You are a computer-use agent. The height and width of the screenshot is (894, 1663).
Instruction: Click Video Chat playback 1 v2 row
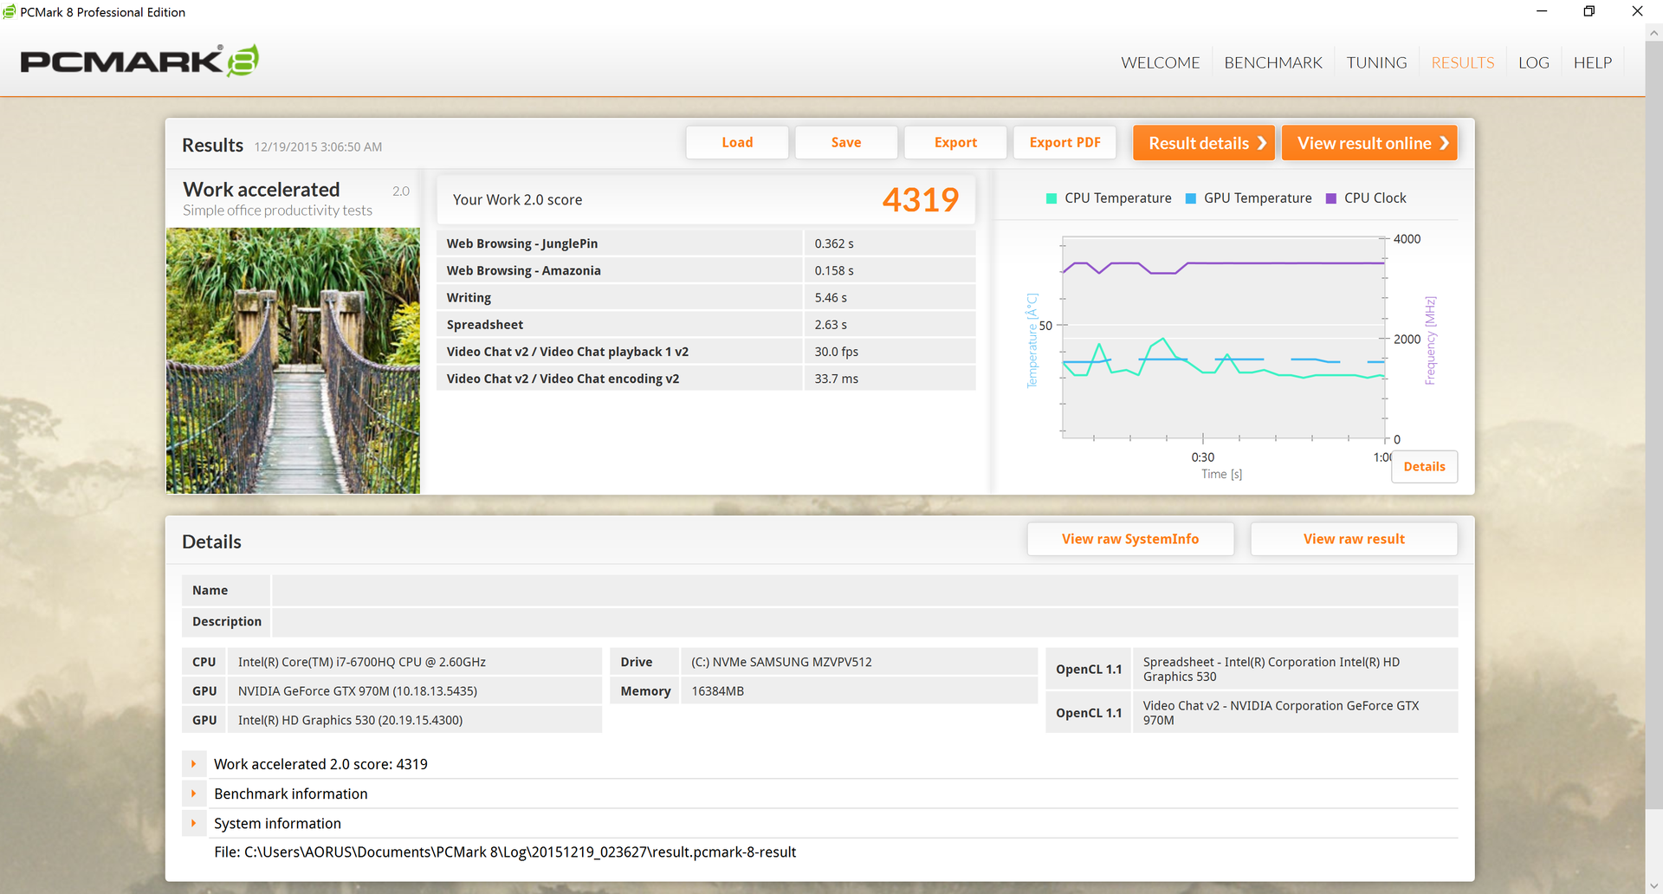(706, 351)
